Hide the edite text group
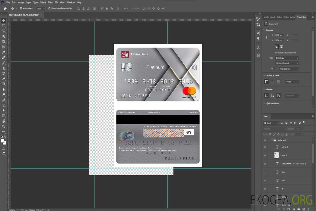316x211 pixels. tap(265, 140)
